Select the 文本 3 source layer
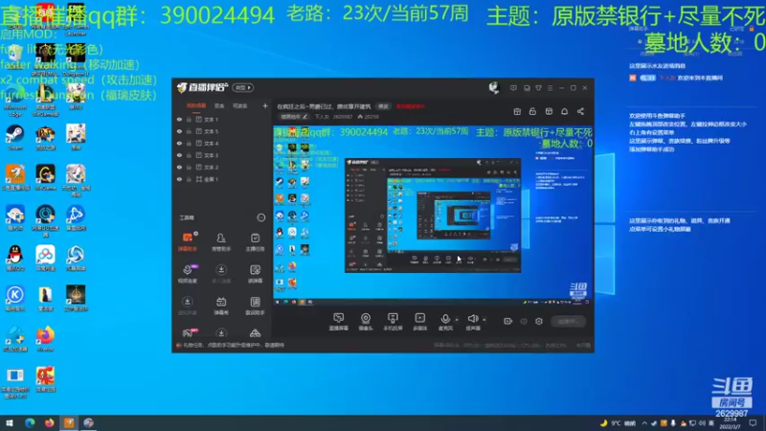 click(x=212, y=155)
